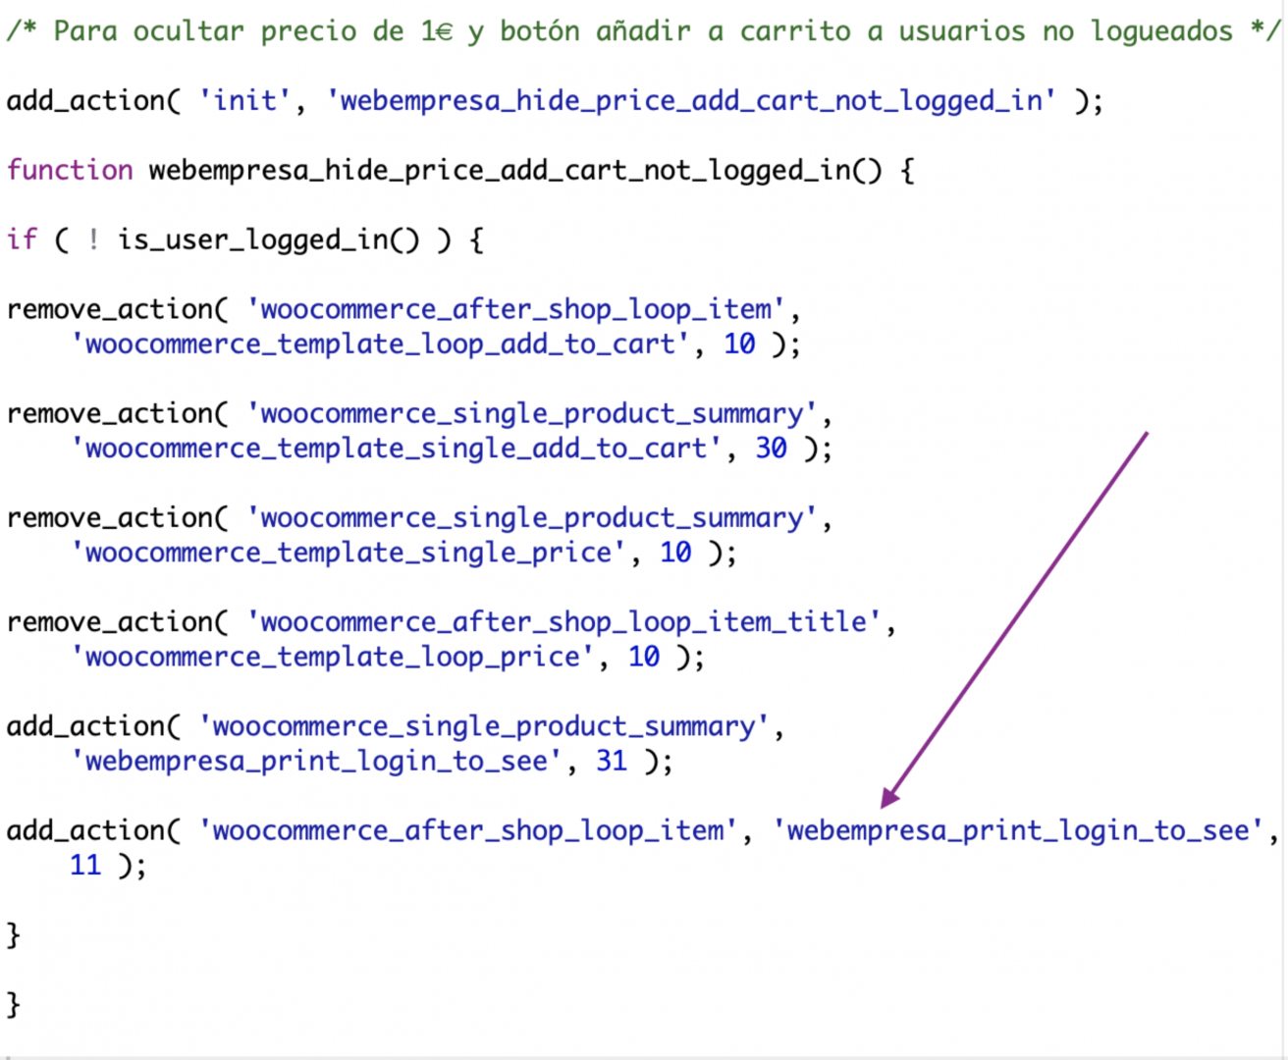The image size is (1288, 1060).
Task: Click the purple "if" keyword
Action: coord(22,239)
